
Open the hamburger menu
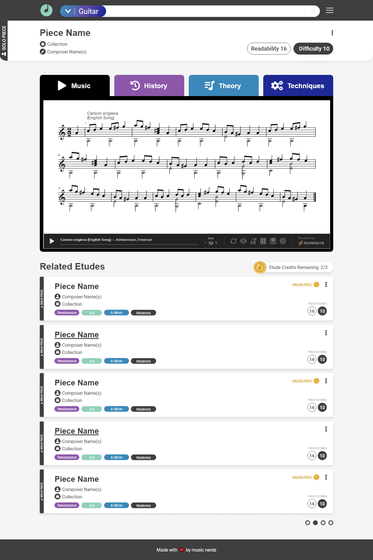pyautogui.click(x=330, y=11)
